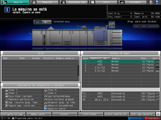Expand the Tamaño(Un.:mm) unit selector
Viewport: 161px width, 120px height.
100,58
